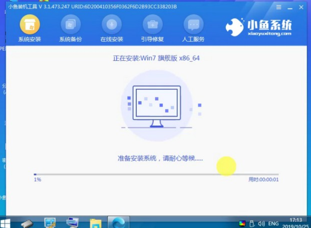311x228 pixels.
Task: Click the 小鱼系统 fish logo
Action: click(235, 28)
